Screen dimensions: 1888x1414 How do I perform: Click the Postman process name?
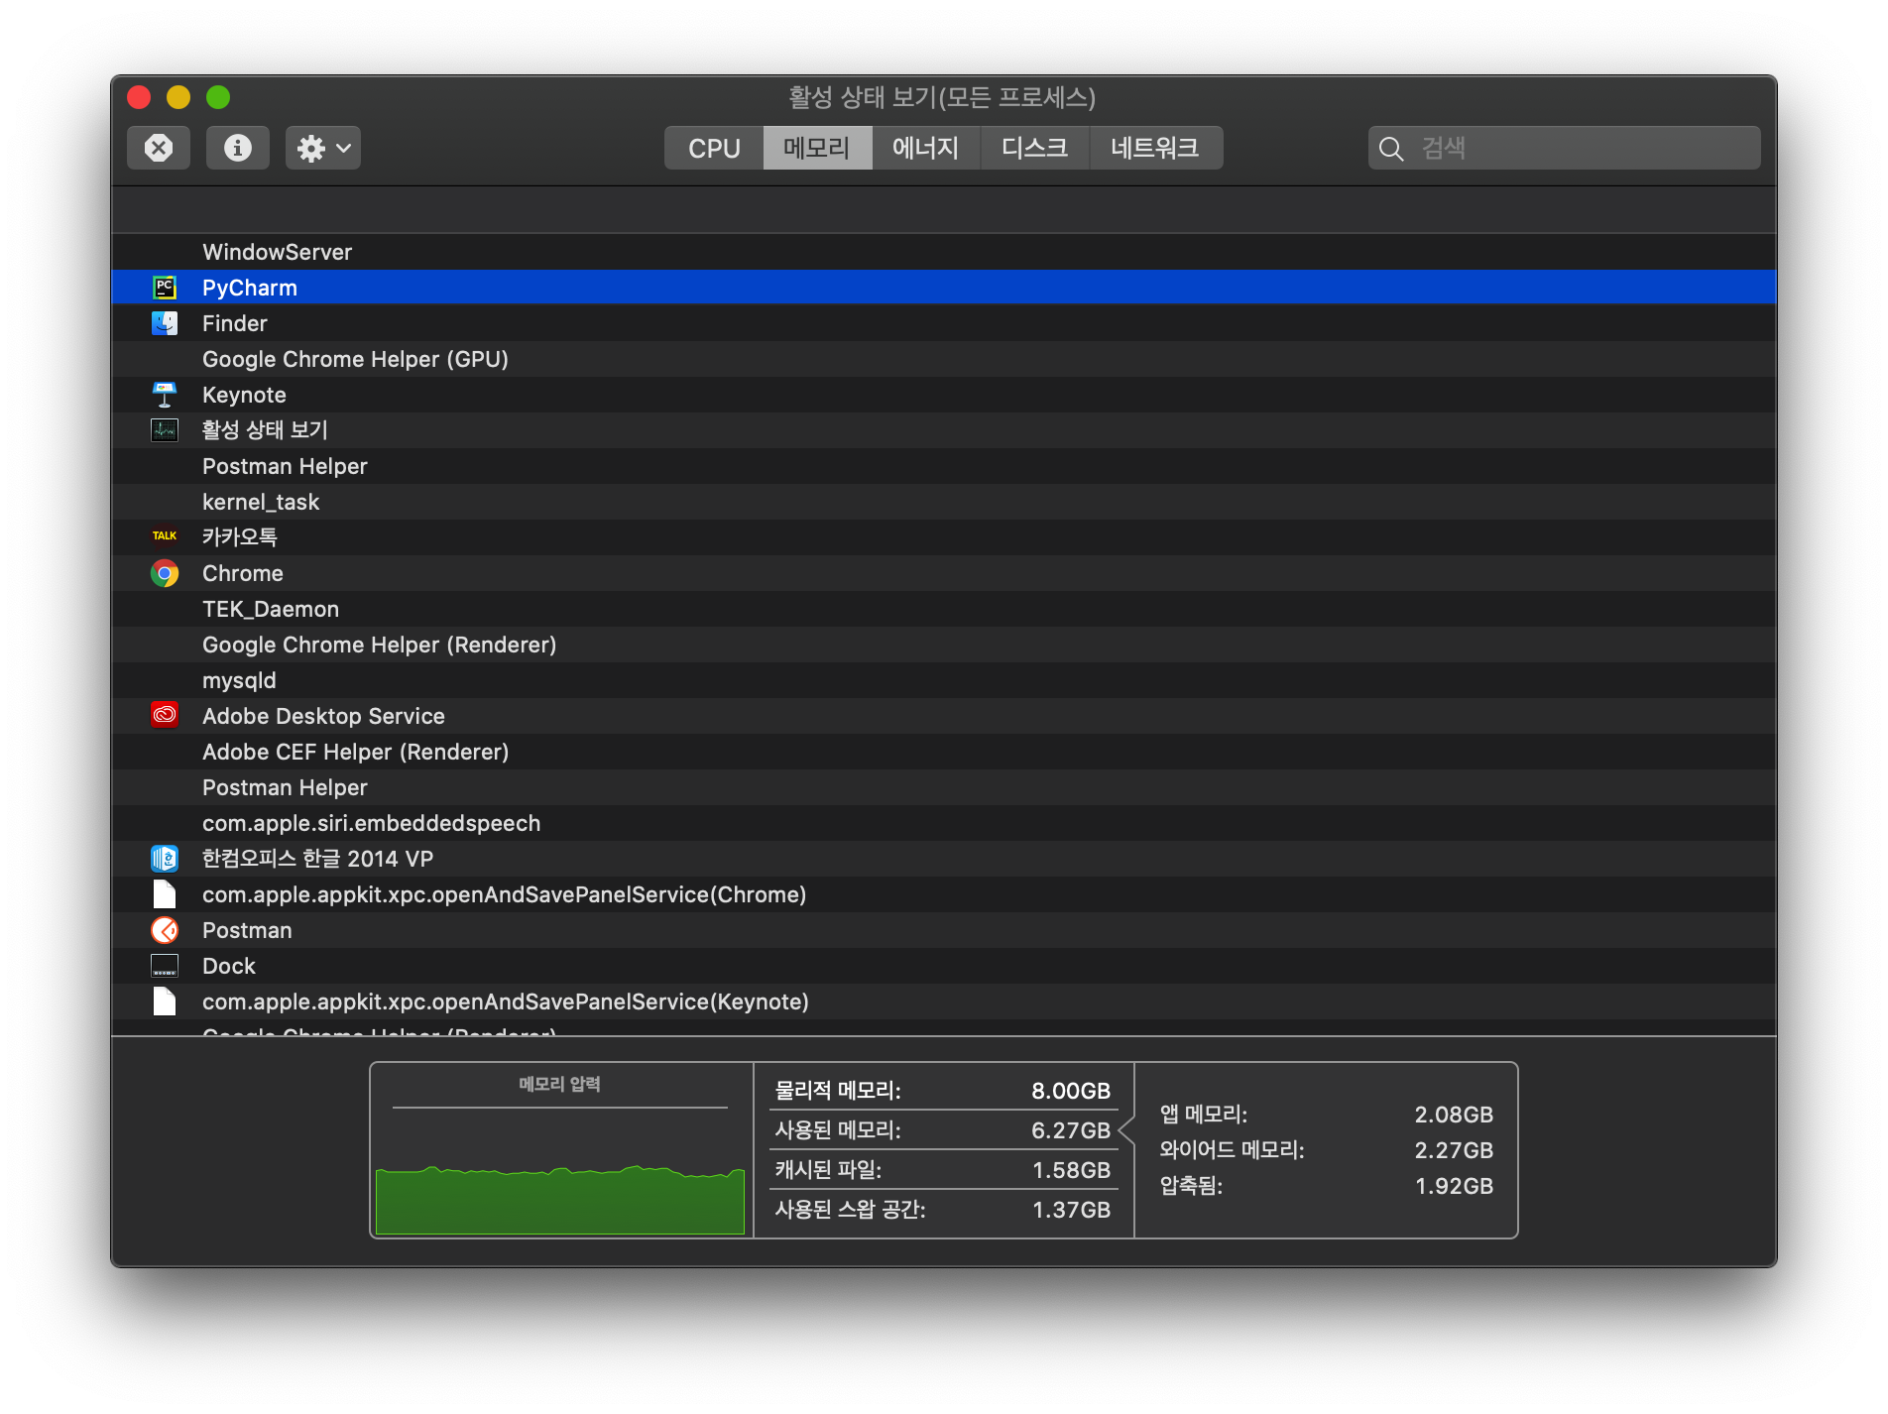coord(247,930)
